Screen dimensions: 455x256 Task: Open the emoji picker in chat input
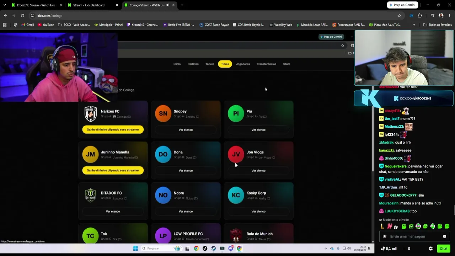(444, 237)
